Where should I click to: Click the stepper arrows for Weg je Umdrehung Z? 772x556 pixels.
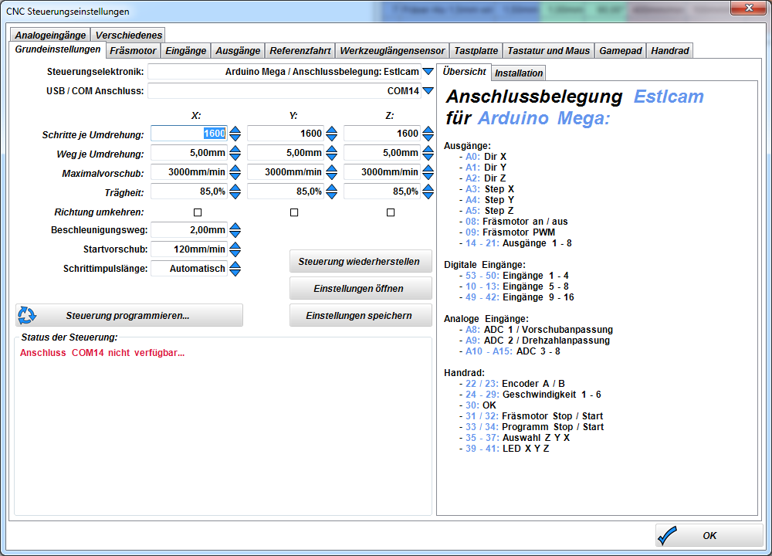tap(428, 153)
